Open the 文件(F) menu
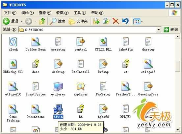The image size is (182, 134). point(10,13)
